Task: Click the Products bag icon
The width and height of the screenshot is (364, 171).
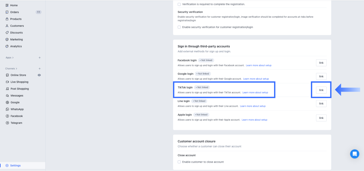Action: [x=7, y=19]
